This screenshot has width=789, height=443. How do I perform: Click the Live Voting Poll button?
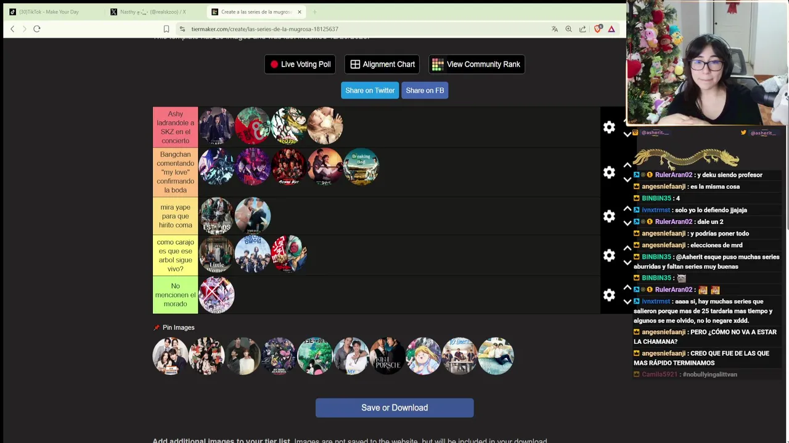(x=300, y=64)
